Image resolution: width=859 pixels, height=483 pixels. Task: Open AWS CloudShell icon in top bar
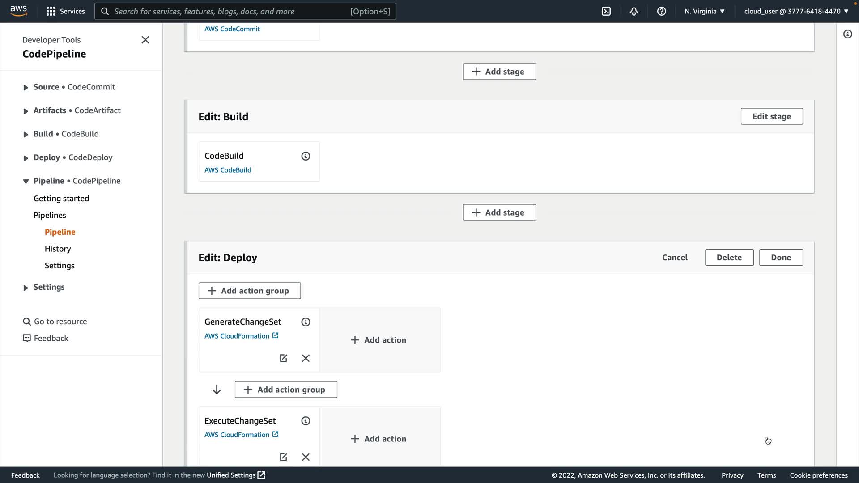(x=606, y=11)
